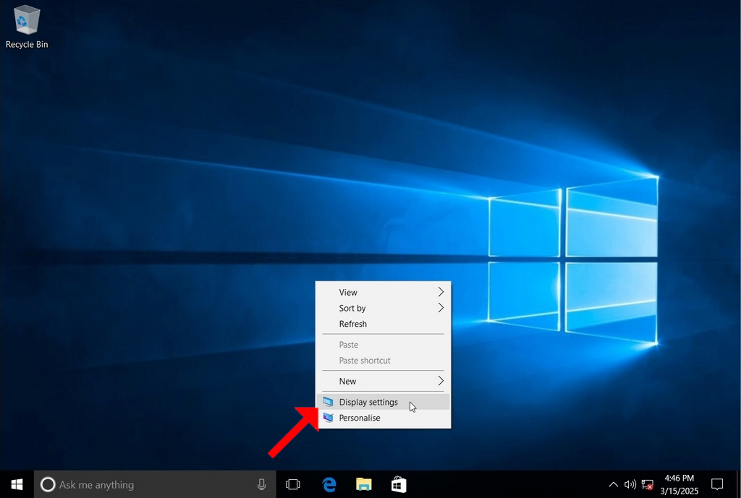
Task: Open the Windows Store taskbar icon
Action: (399, 485)
